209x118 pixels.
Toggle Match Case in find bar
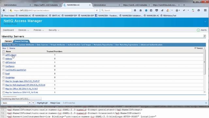tap(55, 103)
